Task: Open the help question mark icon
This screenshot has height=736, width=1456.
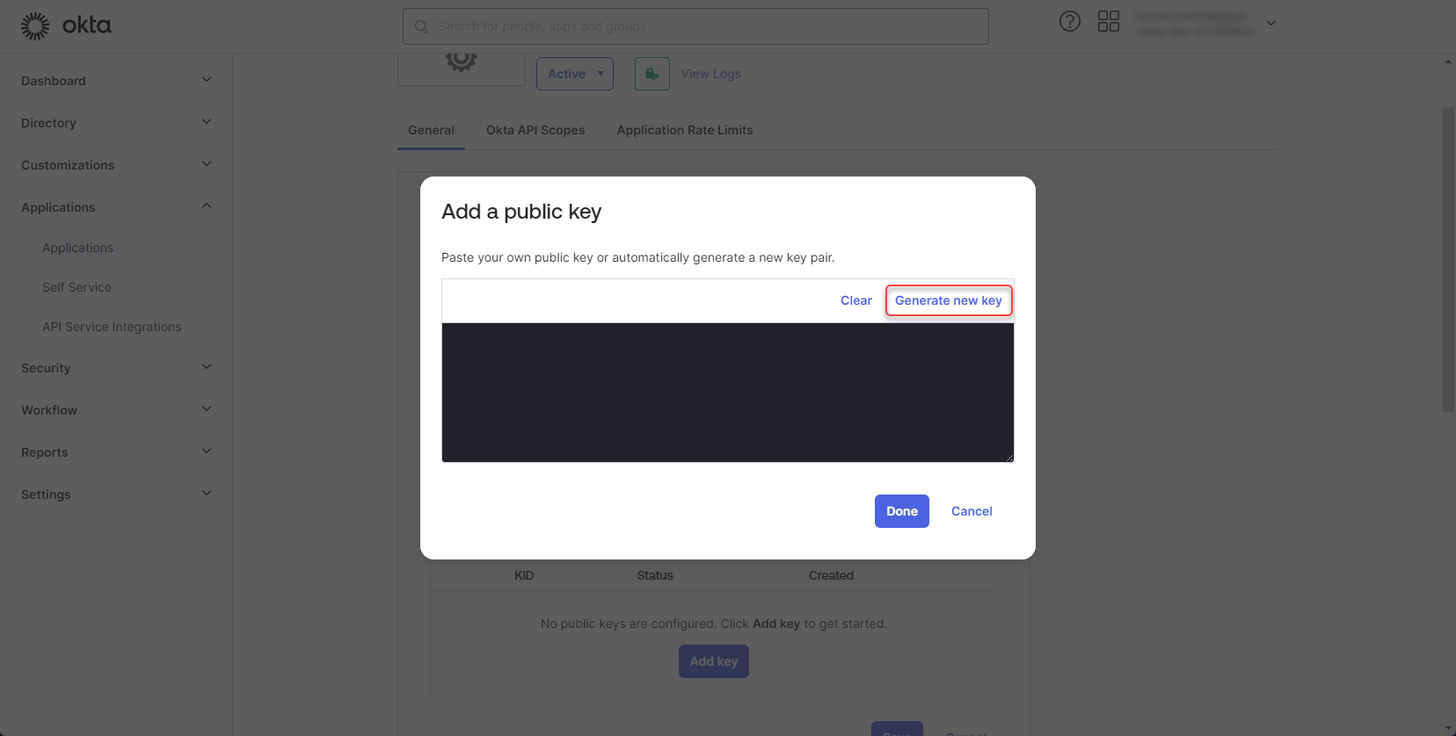Action: 1069,22
